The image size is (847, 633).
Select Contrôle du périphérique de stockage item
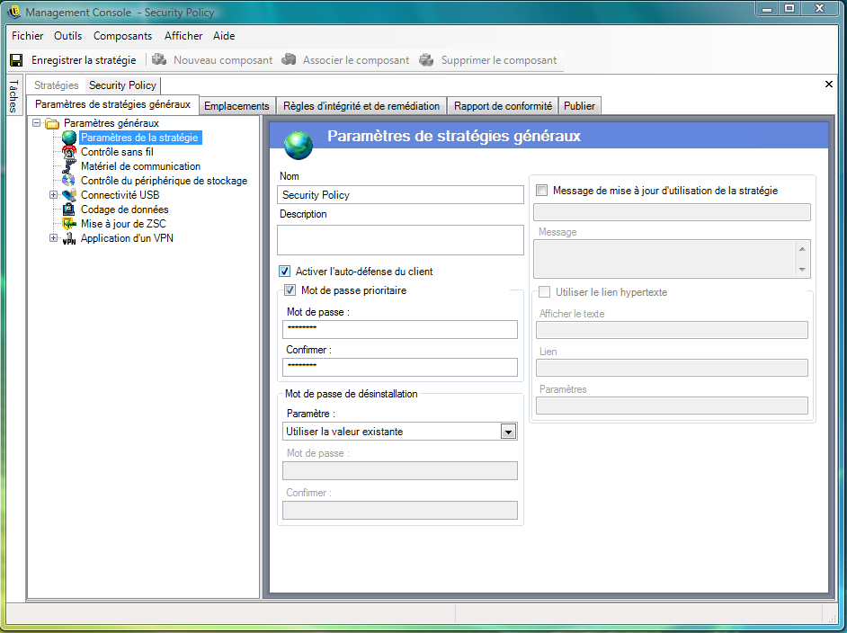pyautogui.click(x=164, y=181)
